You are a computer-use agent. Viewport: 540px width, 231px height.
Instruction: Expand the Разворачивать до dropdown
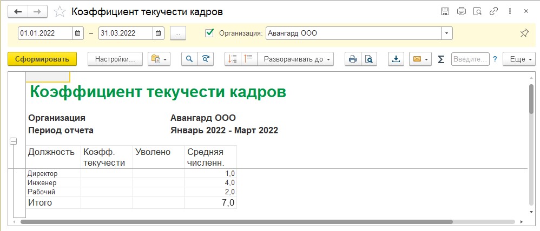296,59
